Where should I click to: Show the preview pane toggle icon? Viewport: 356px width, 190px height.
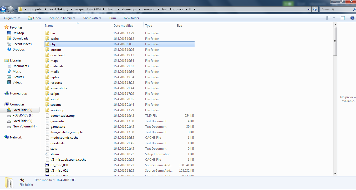[x=343, y=18]
